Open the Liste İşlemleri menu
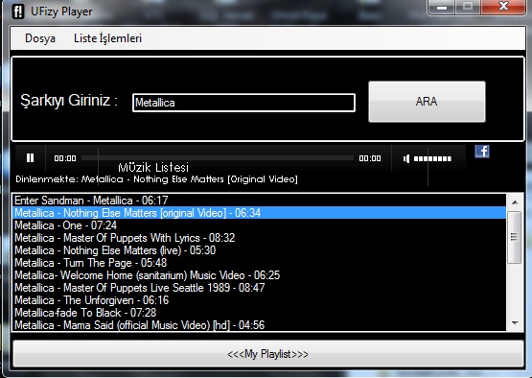 [x=107, y=38]
